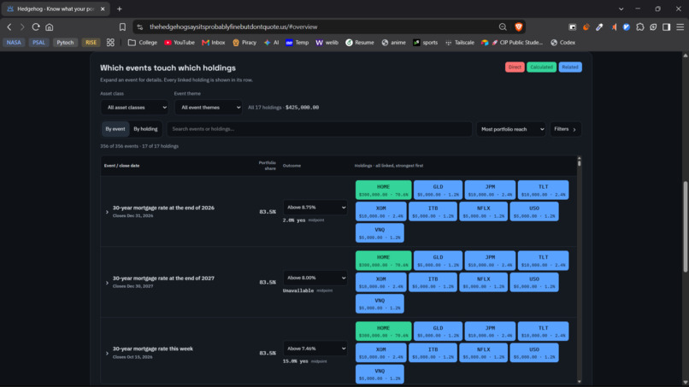Open the Piracy bookmark

coord(244,43)
